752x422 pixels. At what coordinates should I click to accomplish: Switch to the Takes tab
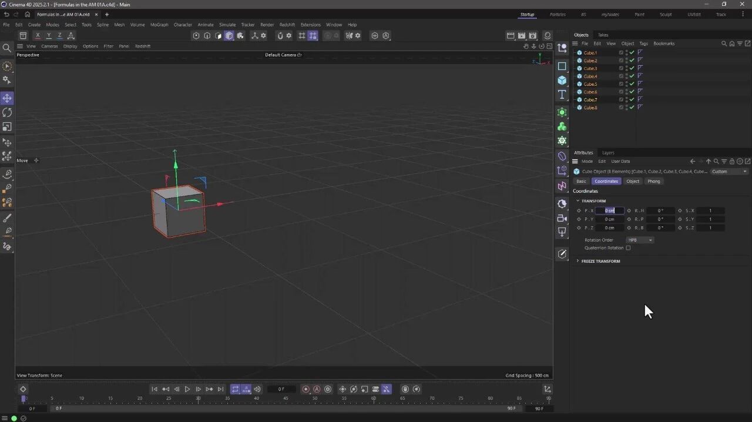(x=603, y=35)
